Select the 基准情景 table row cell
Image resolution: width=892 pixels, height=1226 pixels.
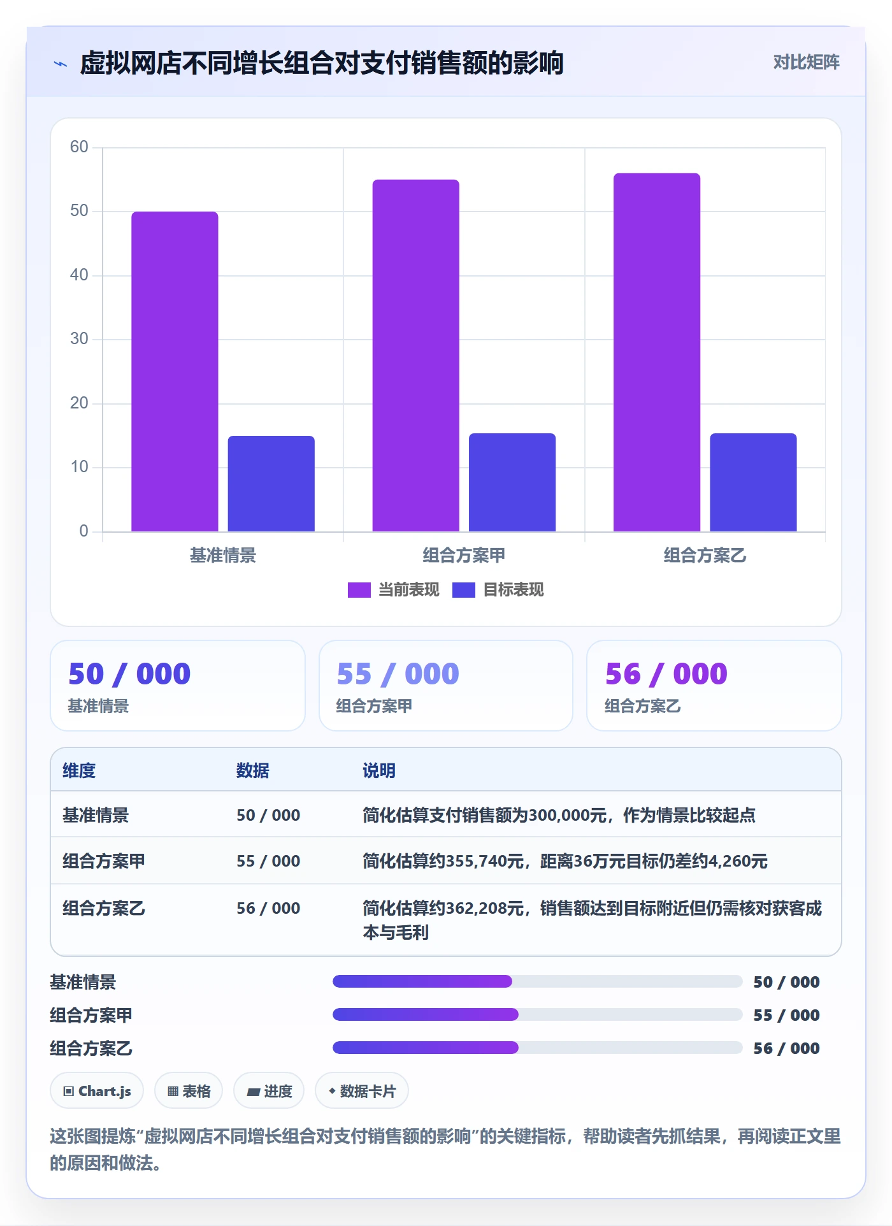coord(96,815)
